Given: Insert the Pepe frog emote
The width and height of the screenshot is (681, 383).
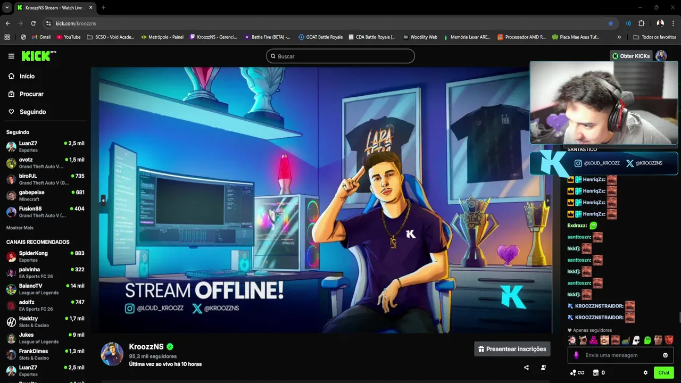Looking at the screenshot, I should pyautogui.click(x=626, y=340).
